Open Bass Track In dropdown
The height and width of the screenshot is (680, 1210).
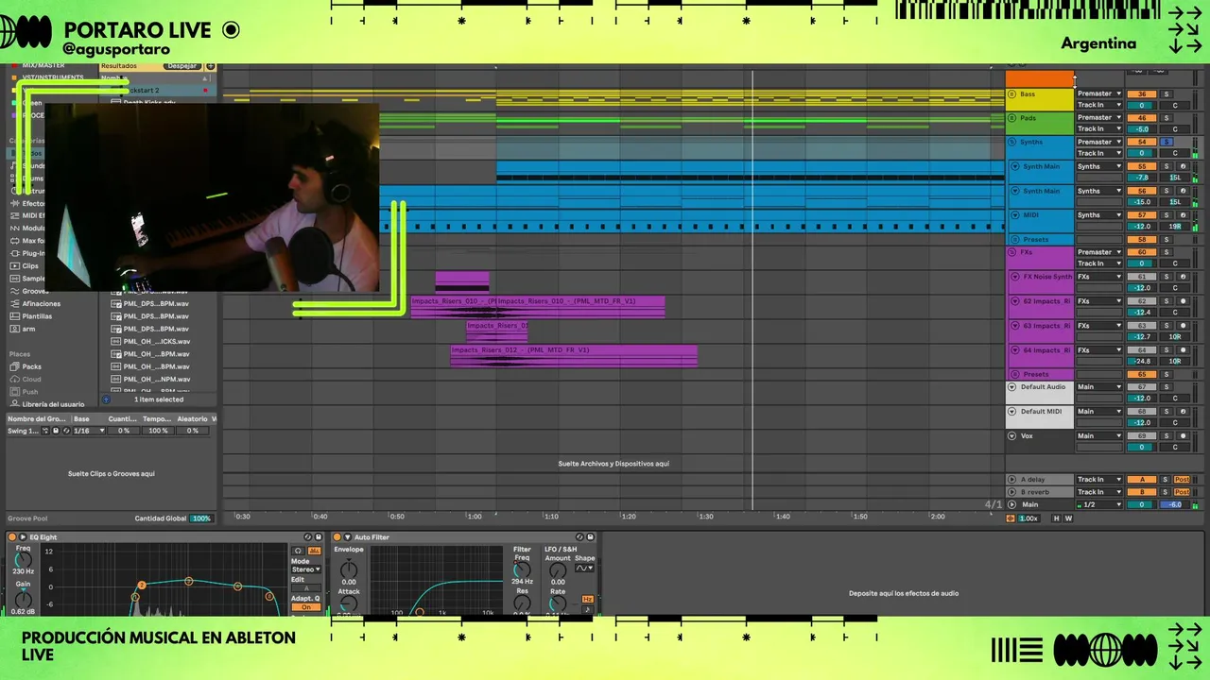tap(1099, 105)
